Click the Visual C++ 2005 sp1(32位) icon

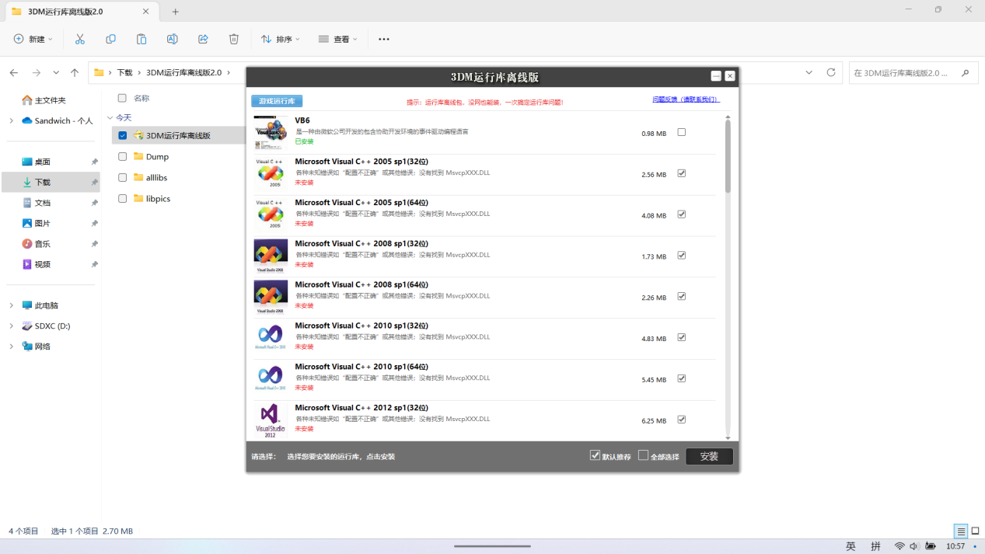[271, 174]
